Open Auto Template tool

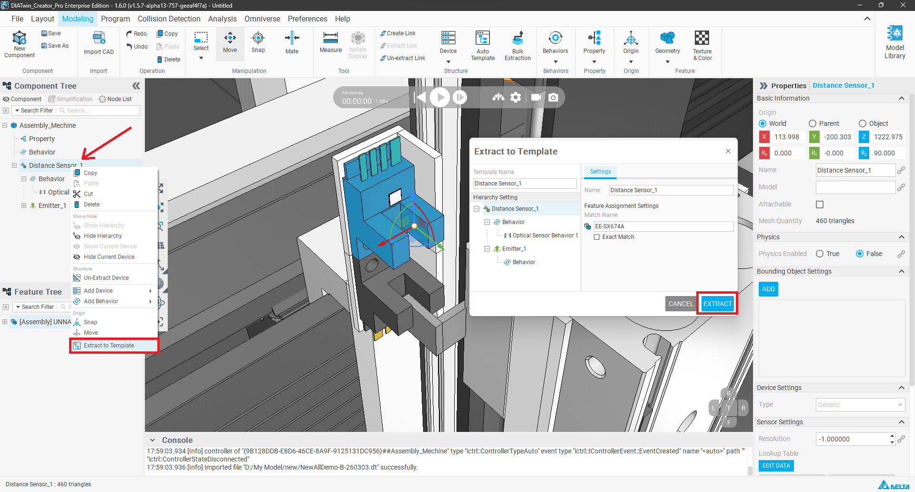click(483, 45)
